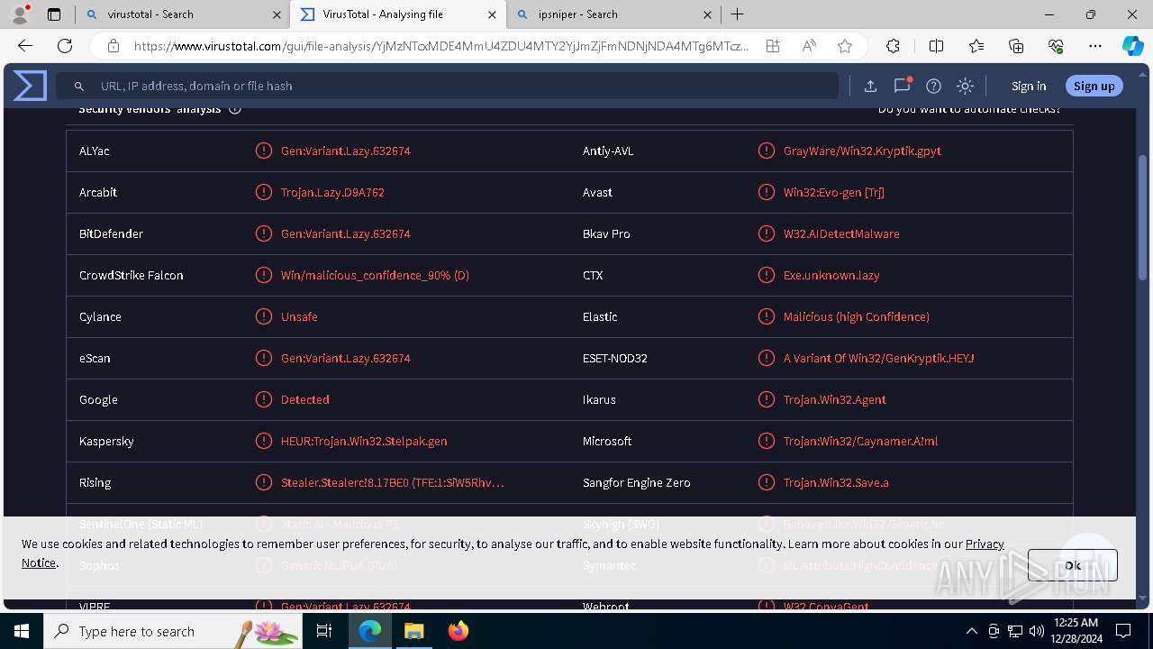
Task: Open tab actions menu icon
Action: (x=54, y=14)
